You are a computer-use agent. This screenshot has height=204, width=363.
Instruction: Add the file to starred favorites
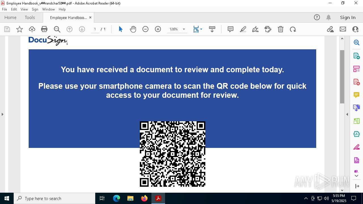20,29
